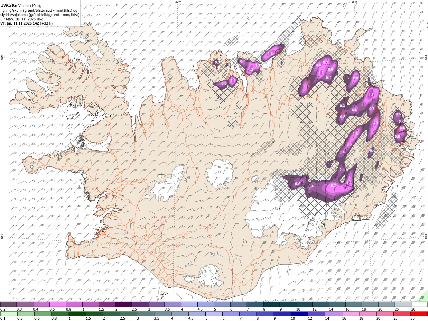Click the 15W longitude label at top
428x321 pixels.
[x=354, y=2]
